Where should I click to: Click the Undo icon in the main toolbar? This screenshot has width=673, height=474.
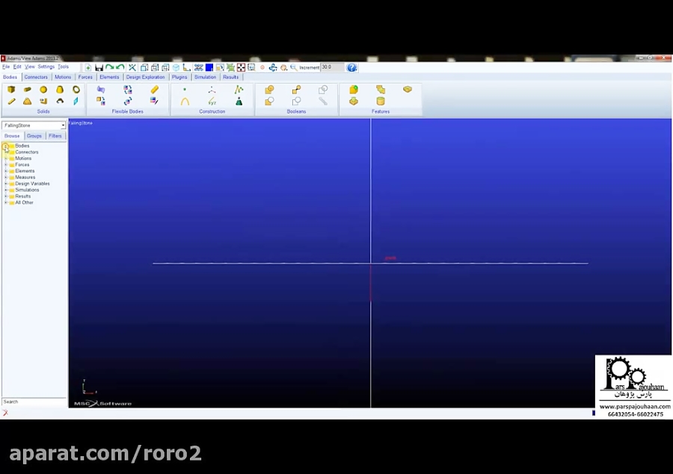109,67
